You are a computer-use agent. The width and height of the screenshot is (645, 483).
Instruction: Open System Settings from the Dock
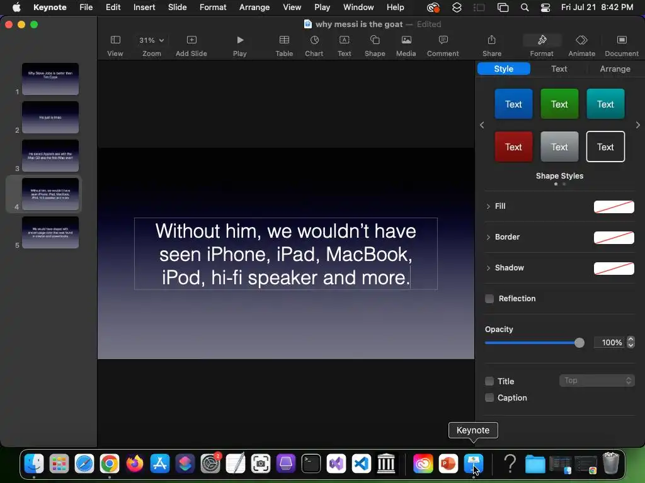tap(210, 464)
